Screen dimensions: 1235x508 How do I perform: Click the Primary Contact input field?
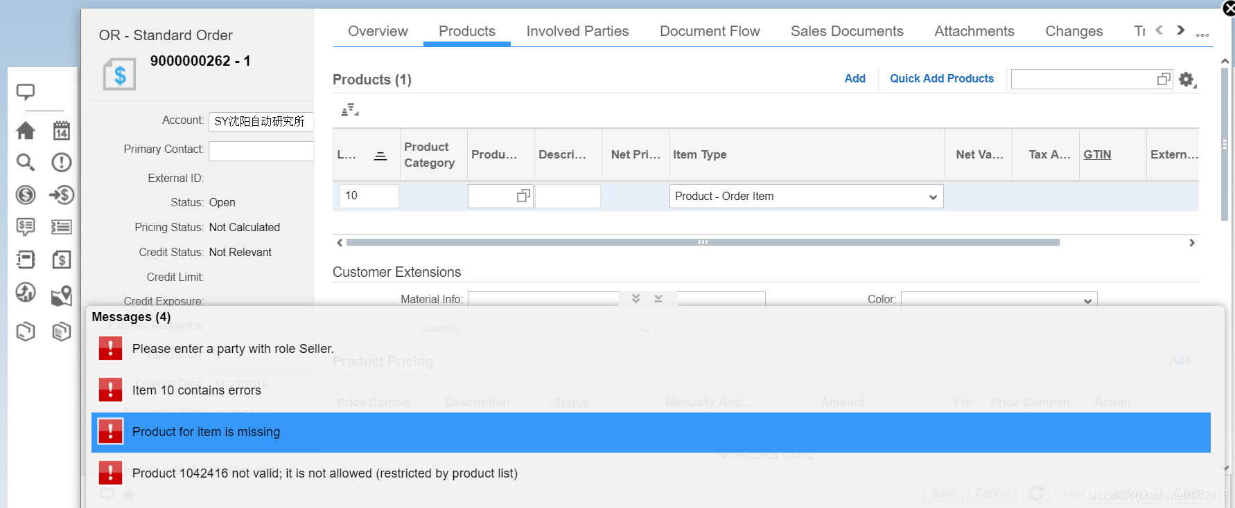pyautogui.click(x=261, y=151)
